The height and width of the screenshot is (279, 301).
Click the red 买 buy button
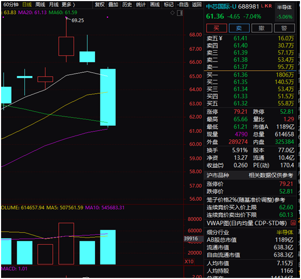pyautogui.click(x=216, y=28)
